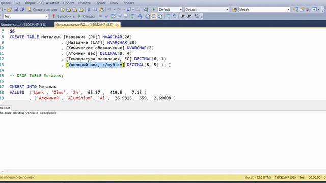The image size is (326, 183).
Task: Click the Decrease Indent icon
Action: click(x=182, y=16)
